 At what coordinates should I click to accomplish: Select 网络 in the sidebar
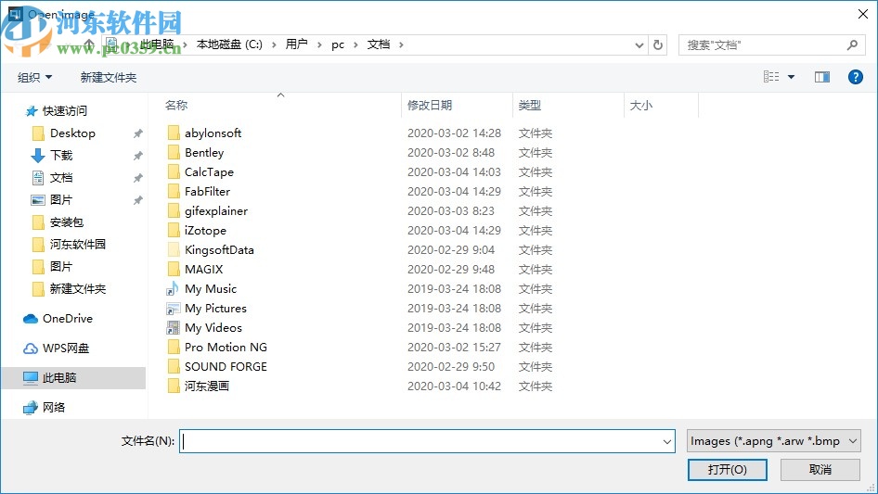click(54, 407)
